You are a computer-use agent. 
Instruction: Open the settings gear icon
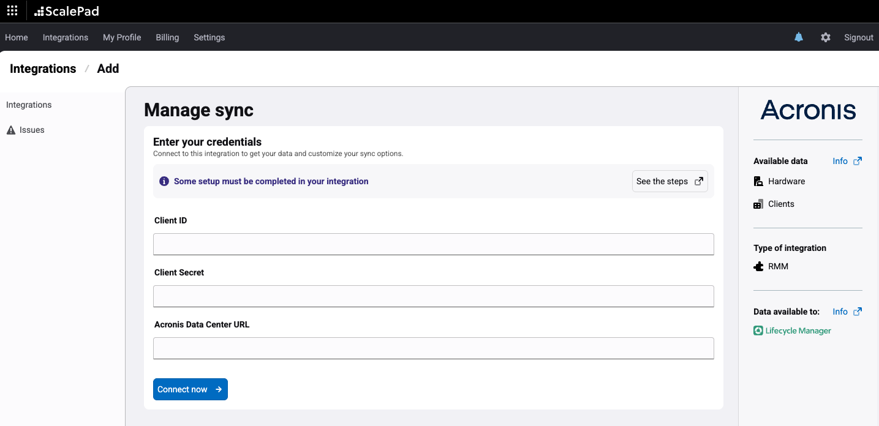point(826,37)
